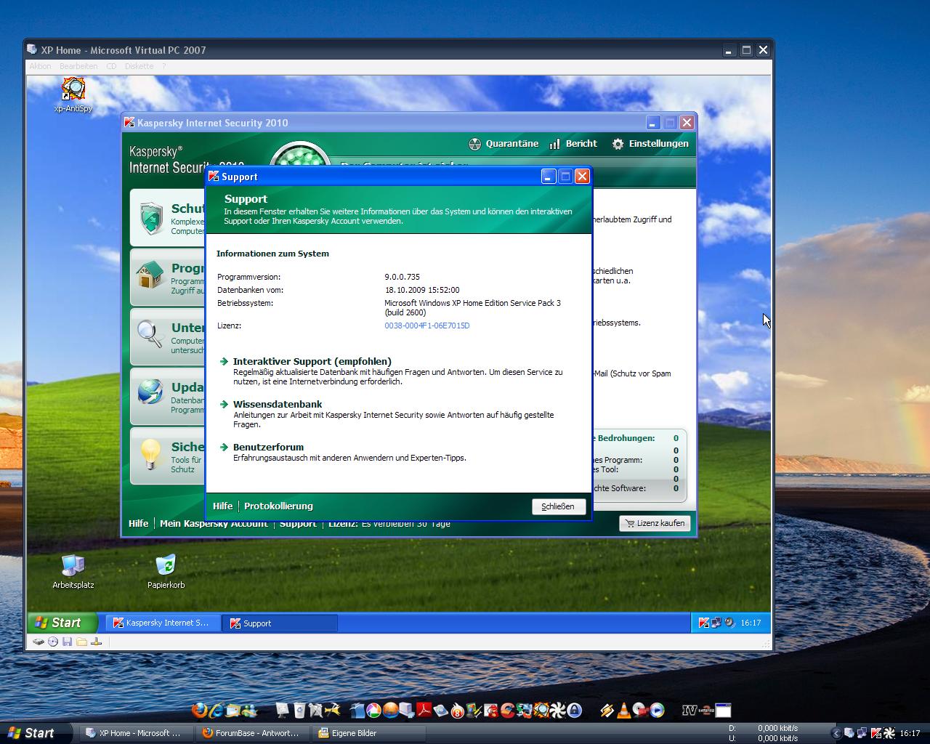The image size is (930, 744).
Task: Click Lizenz kaufen button in Kaspersky
Action: [654, 523]
